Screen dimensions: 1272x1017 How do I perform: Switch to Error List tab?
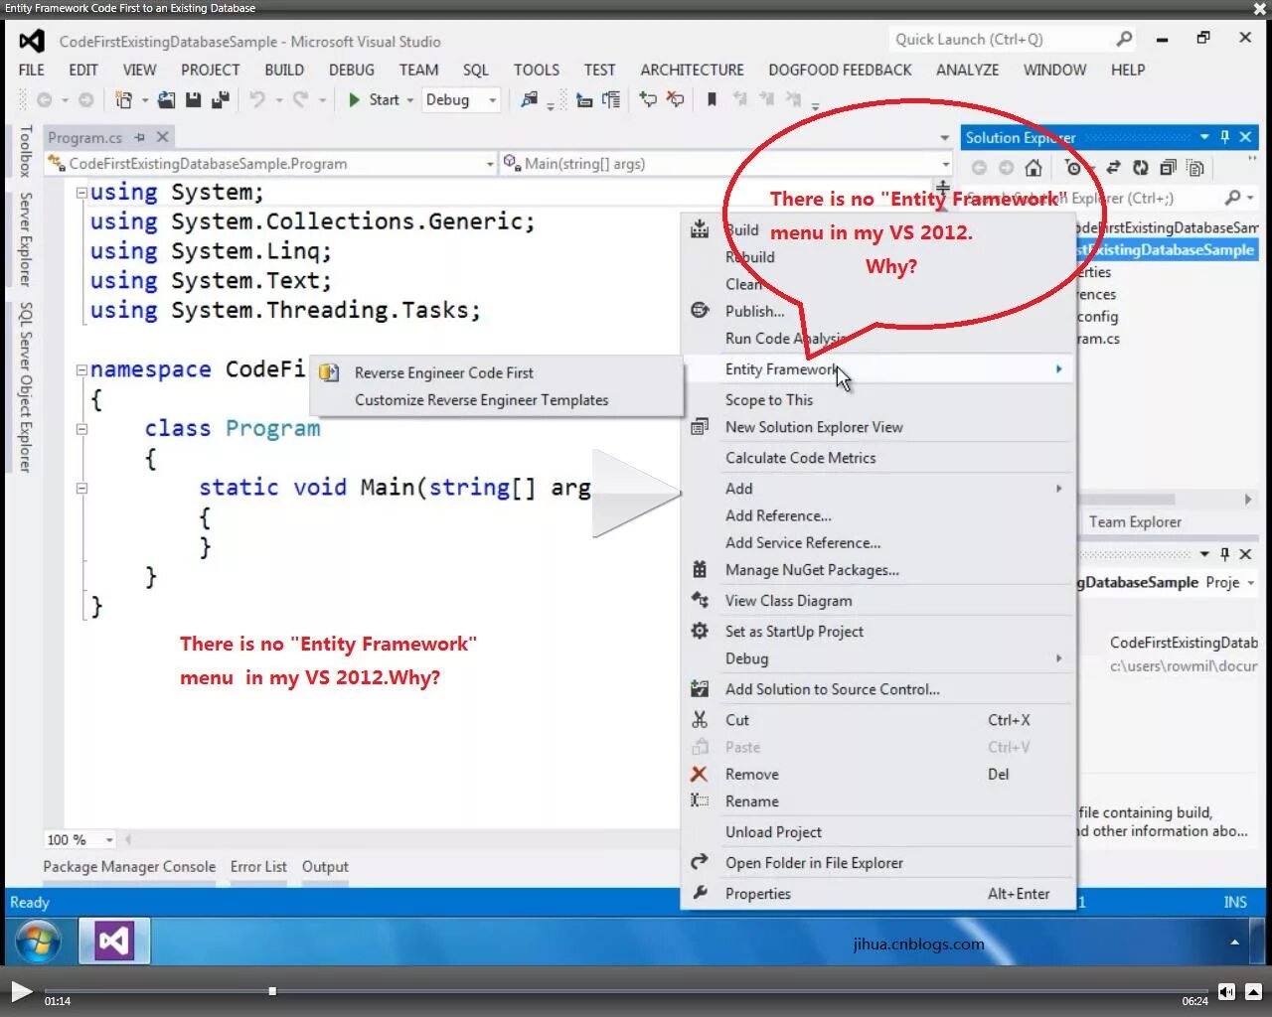[258, 866]
